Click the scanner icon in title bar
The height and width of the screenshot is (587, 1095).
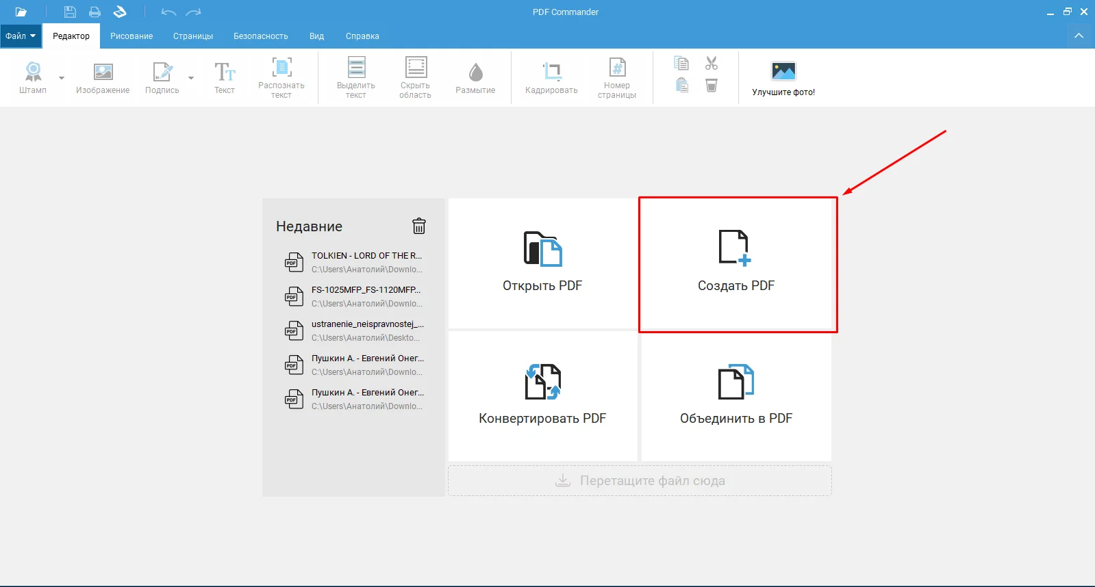120,12
